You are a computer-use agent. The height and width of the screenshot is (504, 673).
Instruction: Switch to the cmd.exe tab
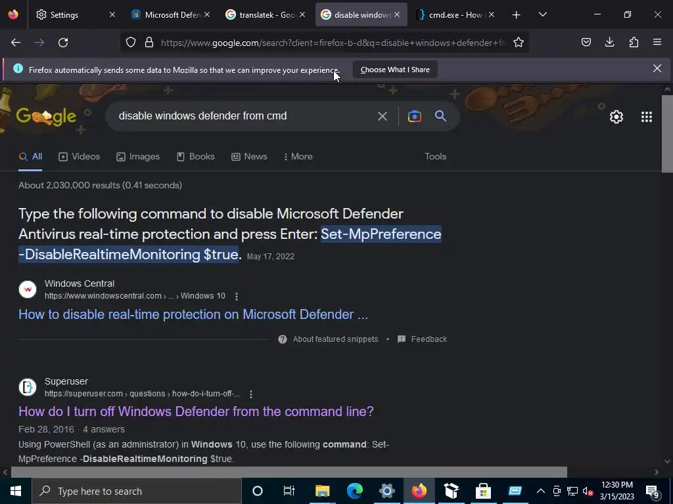click(x=456, y=14)
